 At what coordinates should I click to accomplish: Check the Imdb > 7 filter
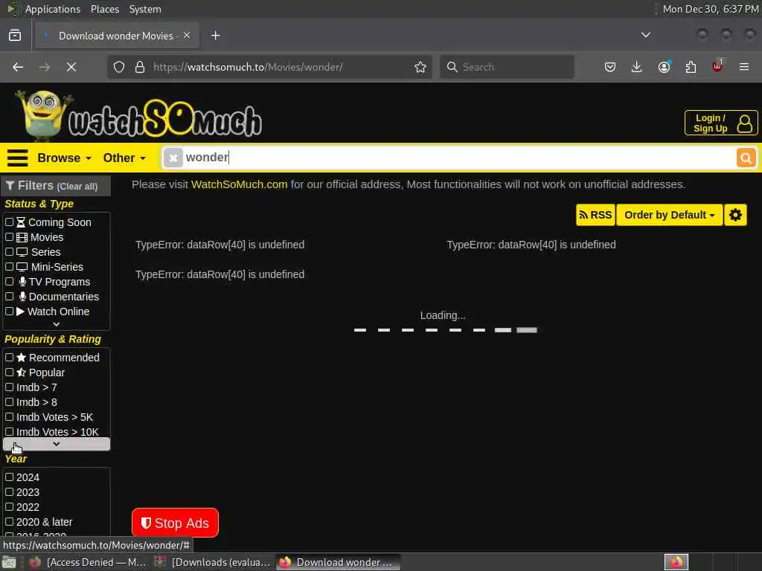(9, 387)
